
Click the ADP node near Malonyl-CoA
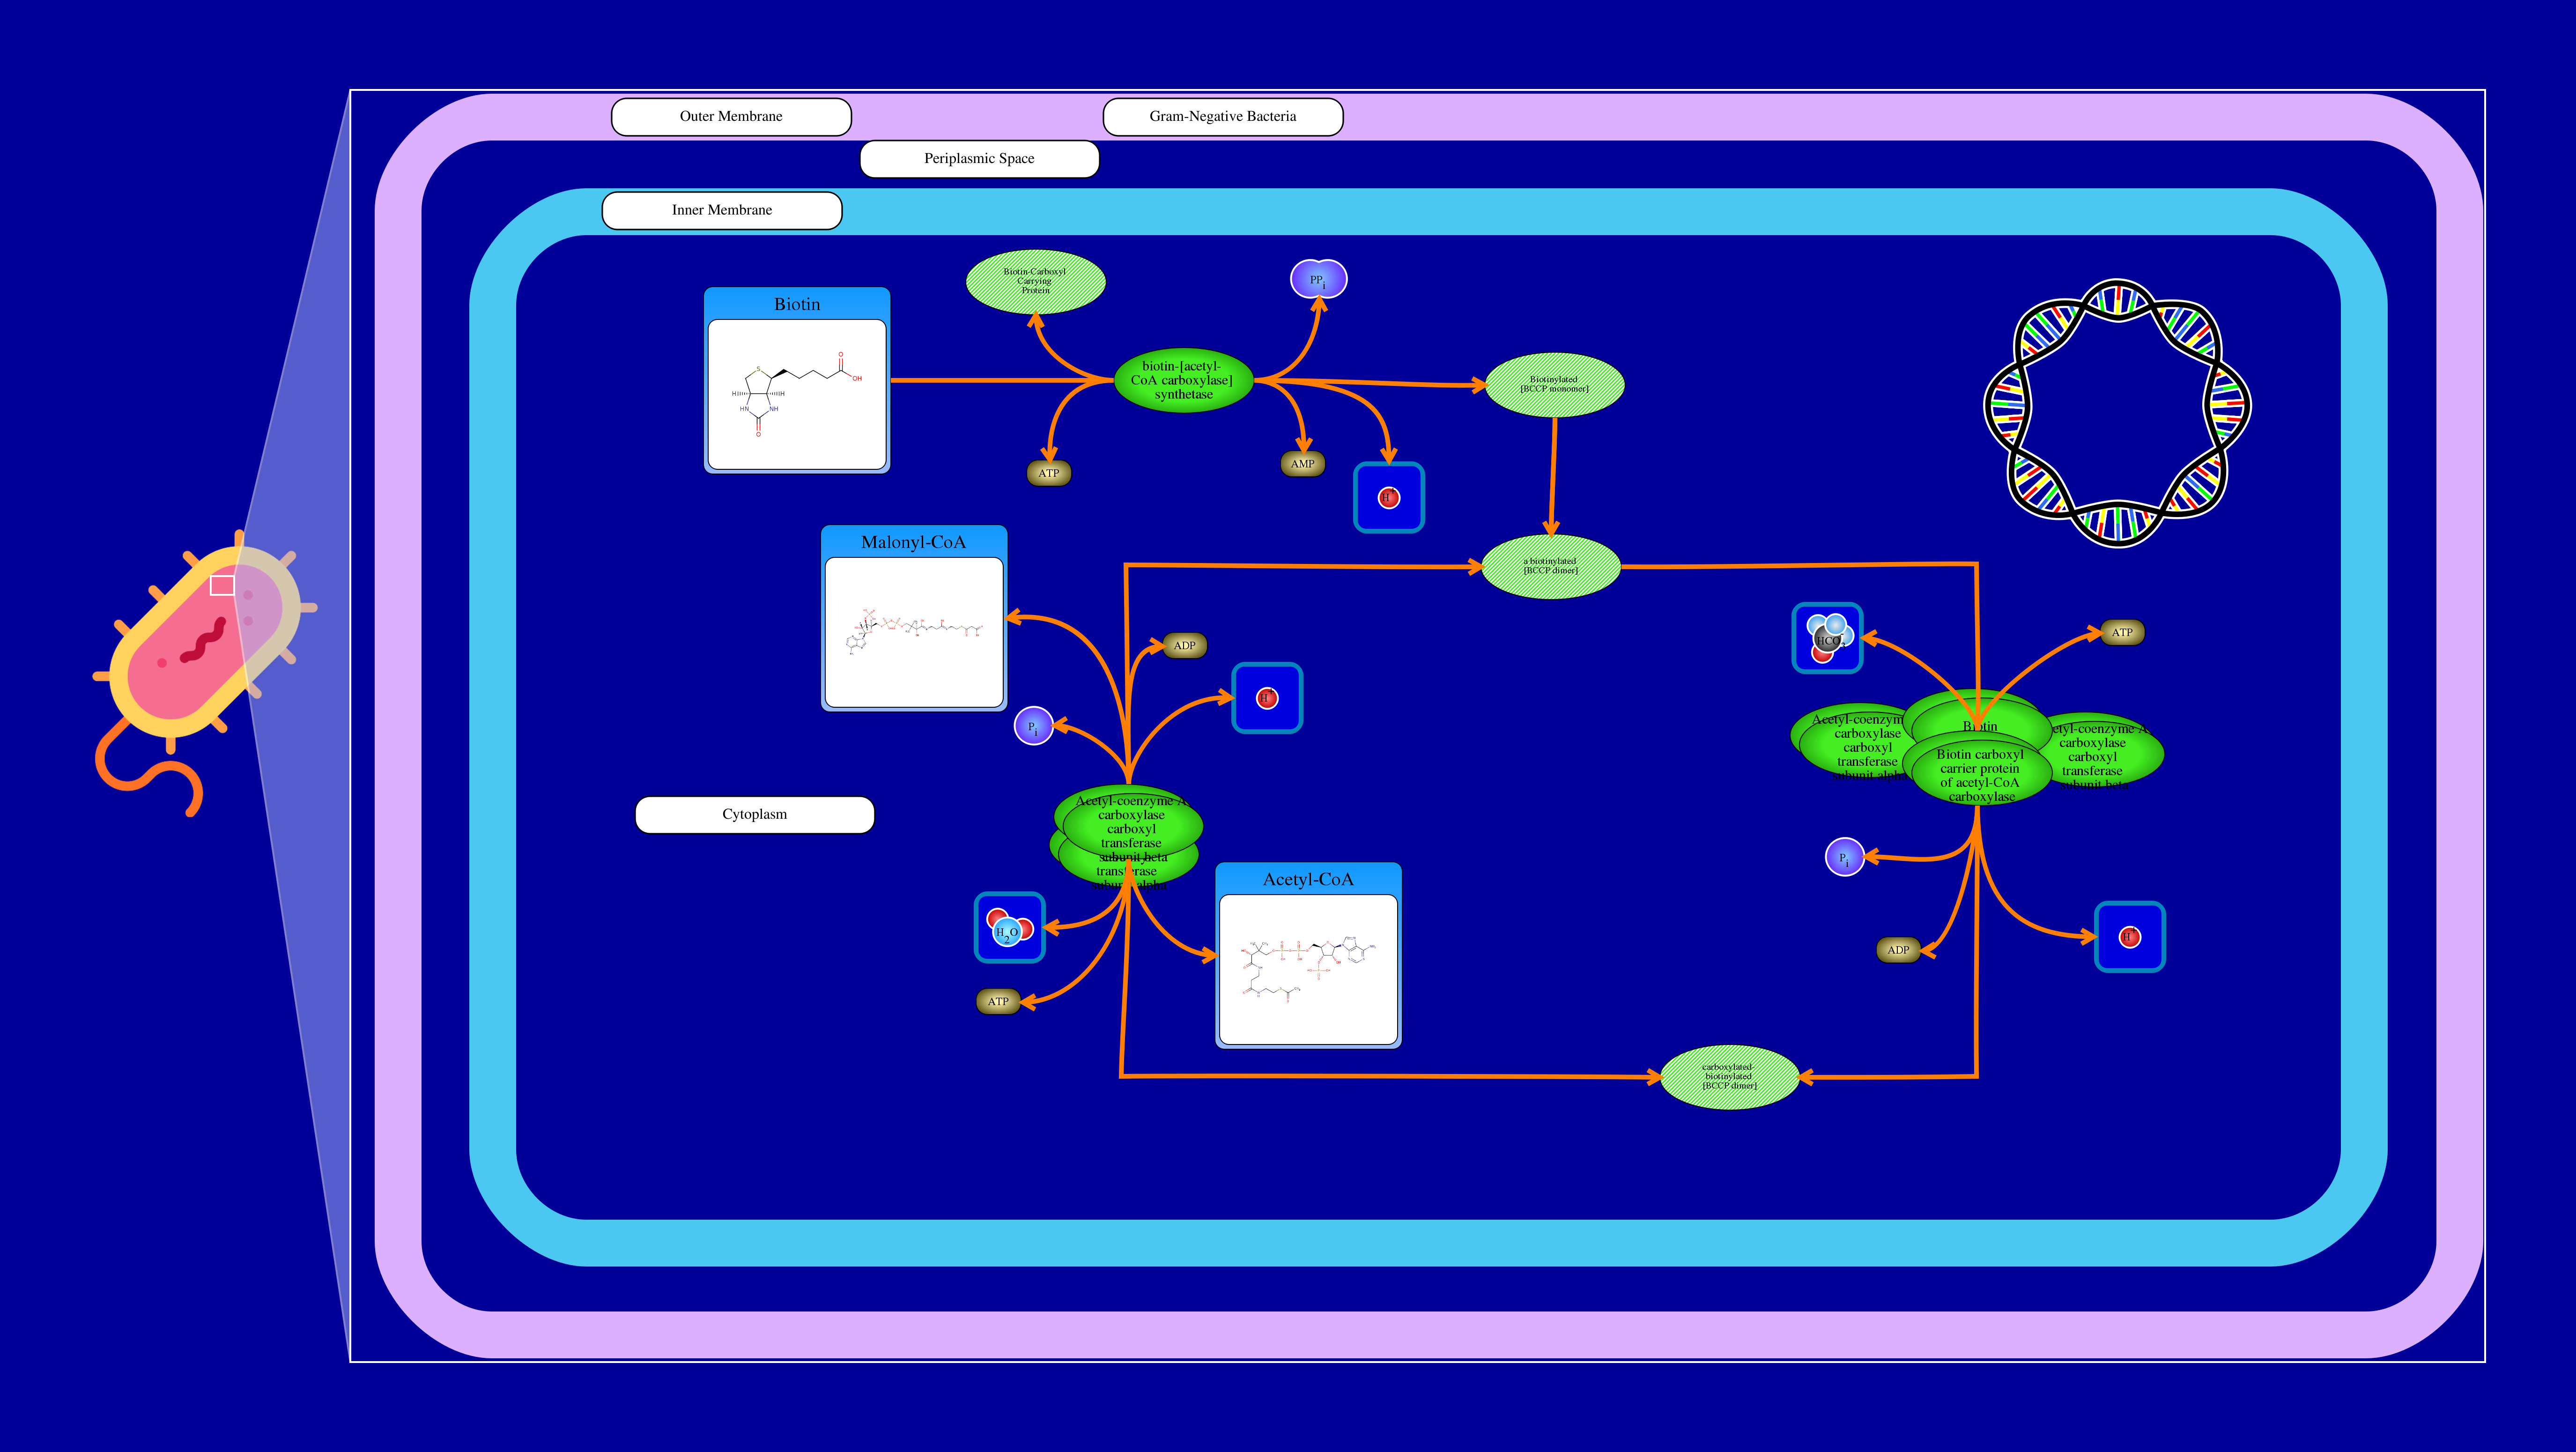tap(1184, 646)
